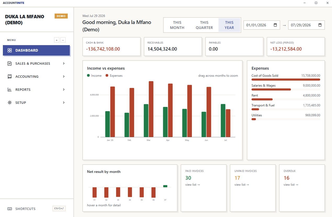332x217 pixels.
Task: Click the Duka la Mfano (Demo) company name
Action: [x=25, y=20]
